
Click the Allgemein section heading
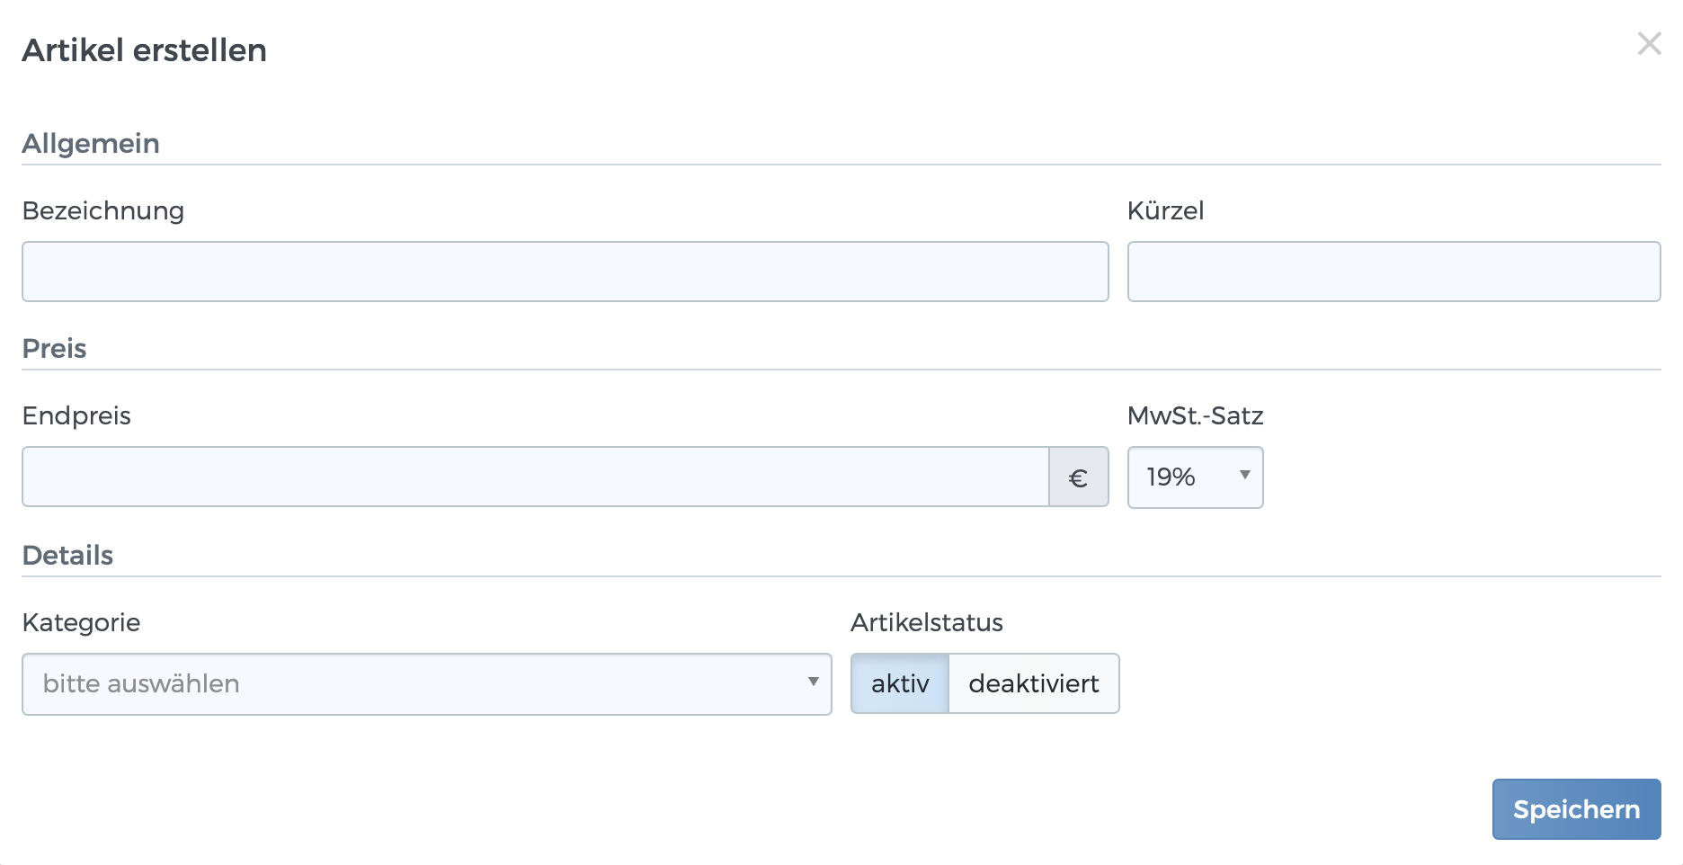click(x=91, y=144)
